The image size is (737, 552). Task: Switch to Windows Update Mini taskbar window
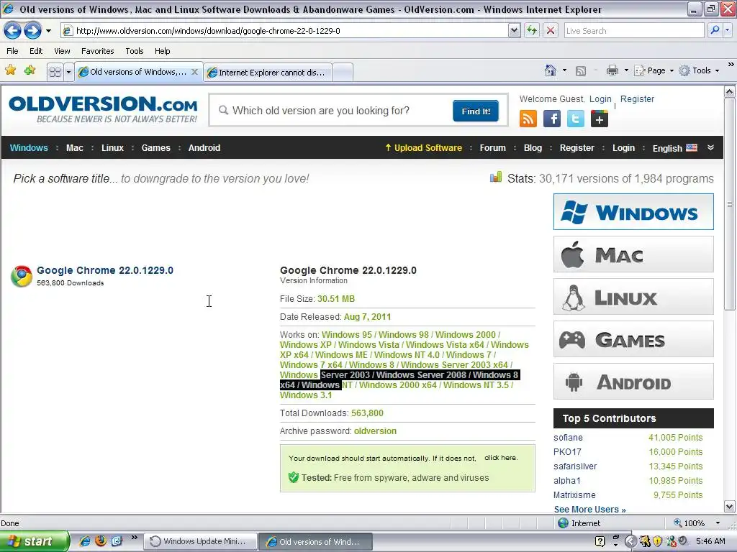click(x=200, y=542)
